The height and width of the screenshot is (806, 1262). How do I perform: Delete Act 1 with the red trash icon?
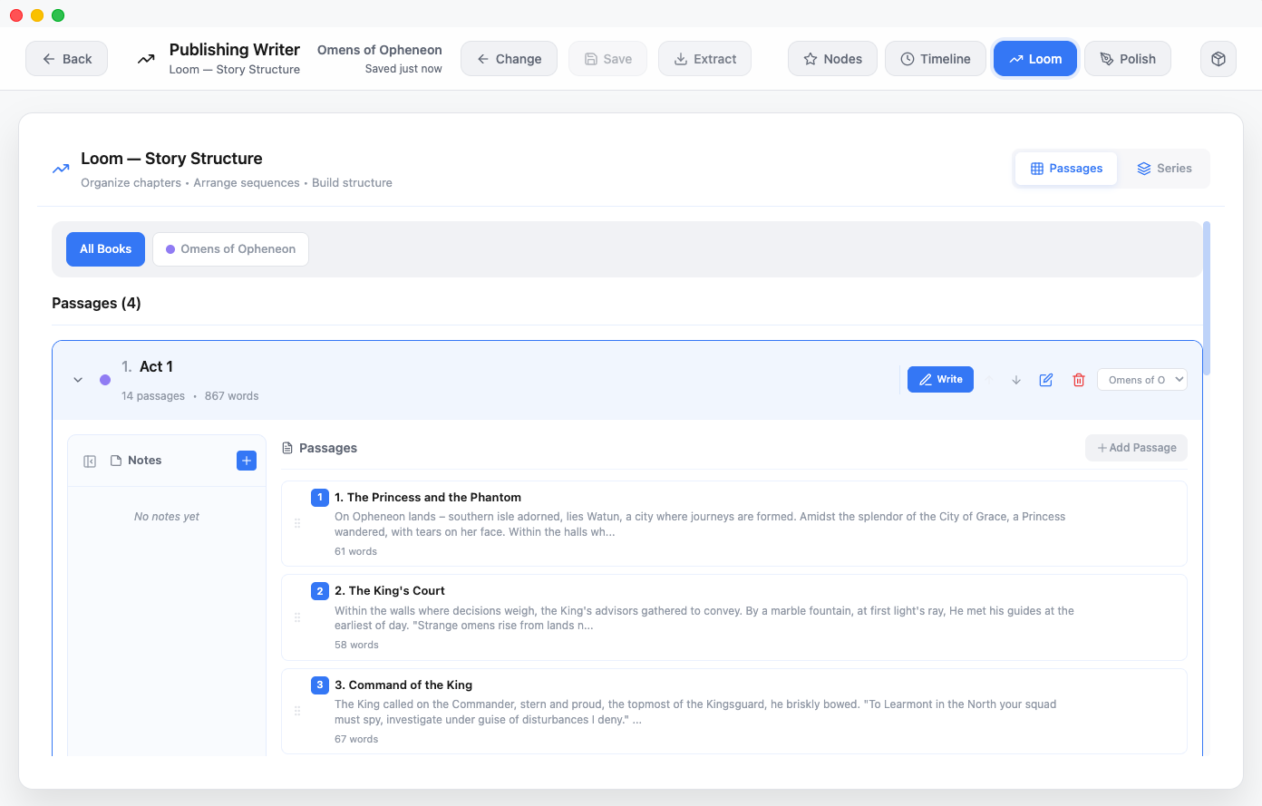click(x=1078, y=379)
